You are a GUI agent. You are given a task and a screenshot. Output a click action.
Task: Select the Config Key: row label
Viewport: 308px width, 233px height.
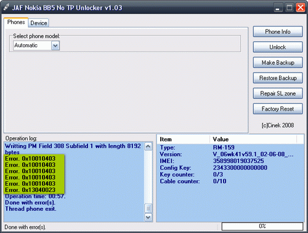176,168
